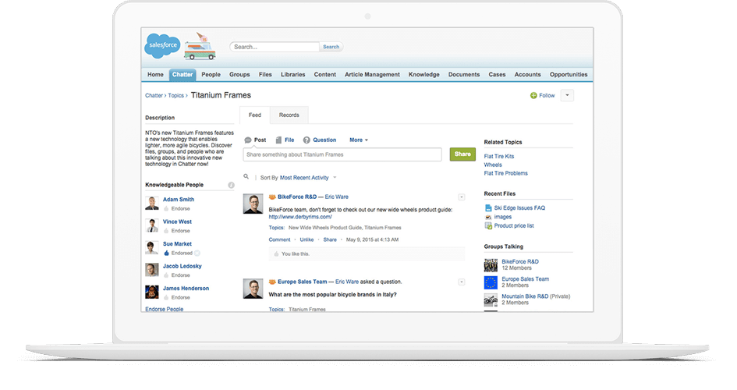The width and height of the screenshot is (737, 390).
Task: Endorse Adam Smith with thumbs-up
Action: click(x=166, y=209)
